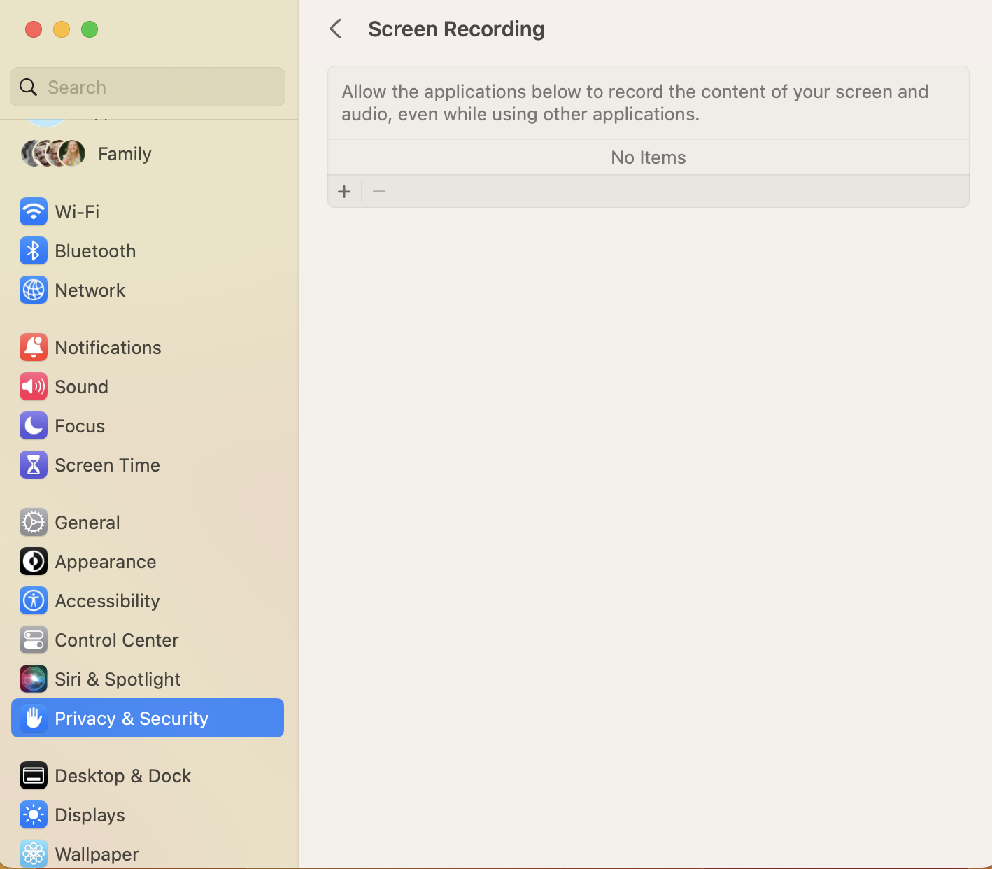Open Screen Time hourglass icon

coord(34,465)
